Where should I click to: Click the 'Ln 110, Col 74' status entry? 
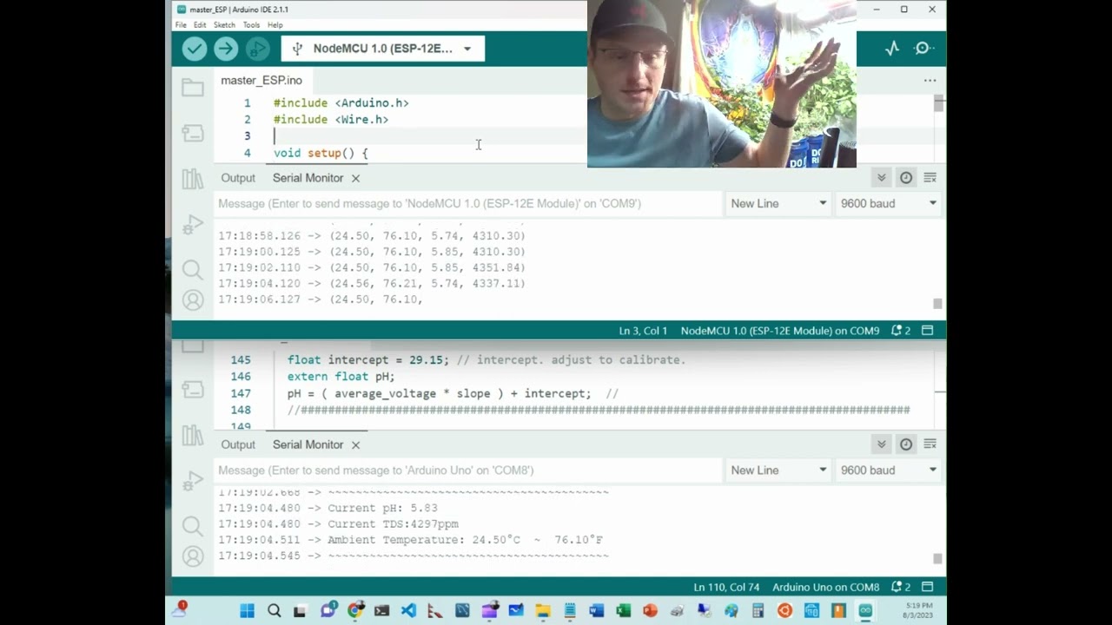coord(728,588)
